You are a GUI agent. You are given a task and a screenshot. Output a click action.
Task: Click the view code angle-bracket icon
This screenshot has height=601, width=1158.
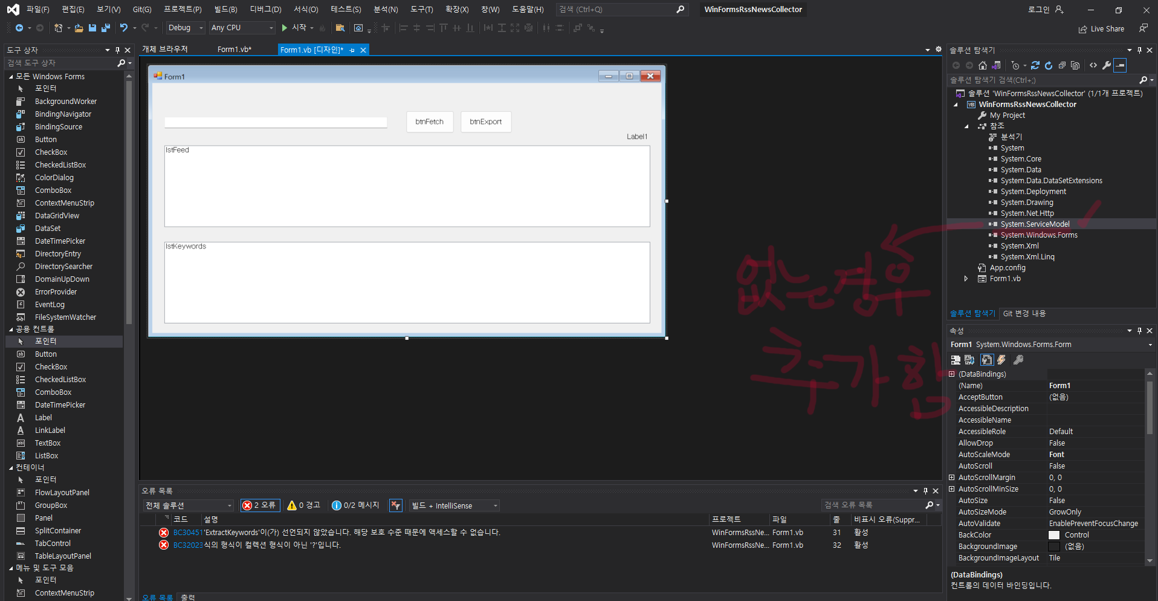[x=1093, y=65]
